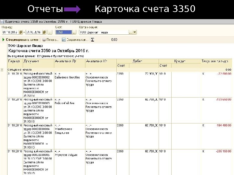The width and height of the screenshot is (234, 175).
Task: Click current balance -255 150,00
Action: pos(224,151)
